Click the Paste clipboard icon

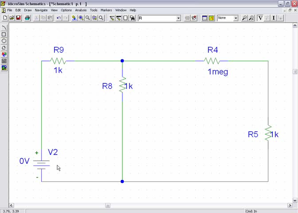pyautogui.click(x=50, y=18)
